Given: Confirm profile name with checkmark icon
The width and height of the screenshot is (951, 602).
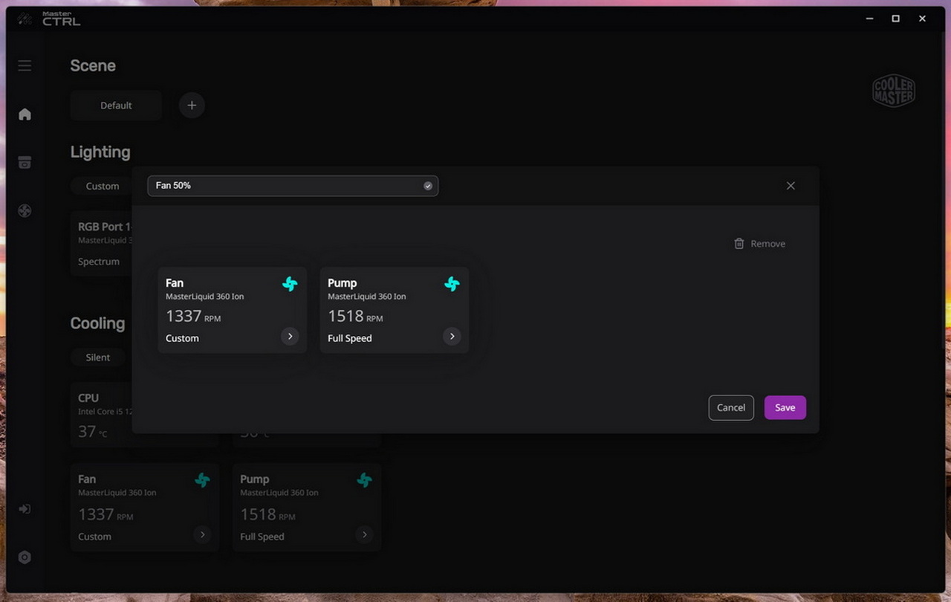Looking at the screenshot, I should pyautogui.click(x=428, y=186).
